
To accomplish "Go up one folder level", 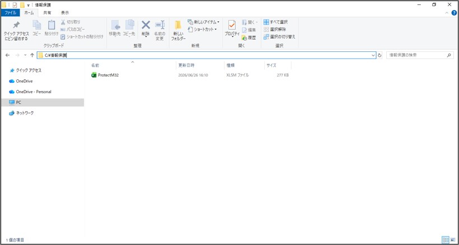I will coord(32,55).
